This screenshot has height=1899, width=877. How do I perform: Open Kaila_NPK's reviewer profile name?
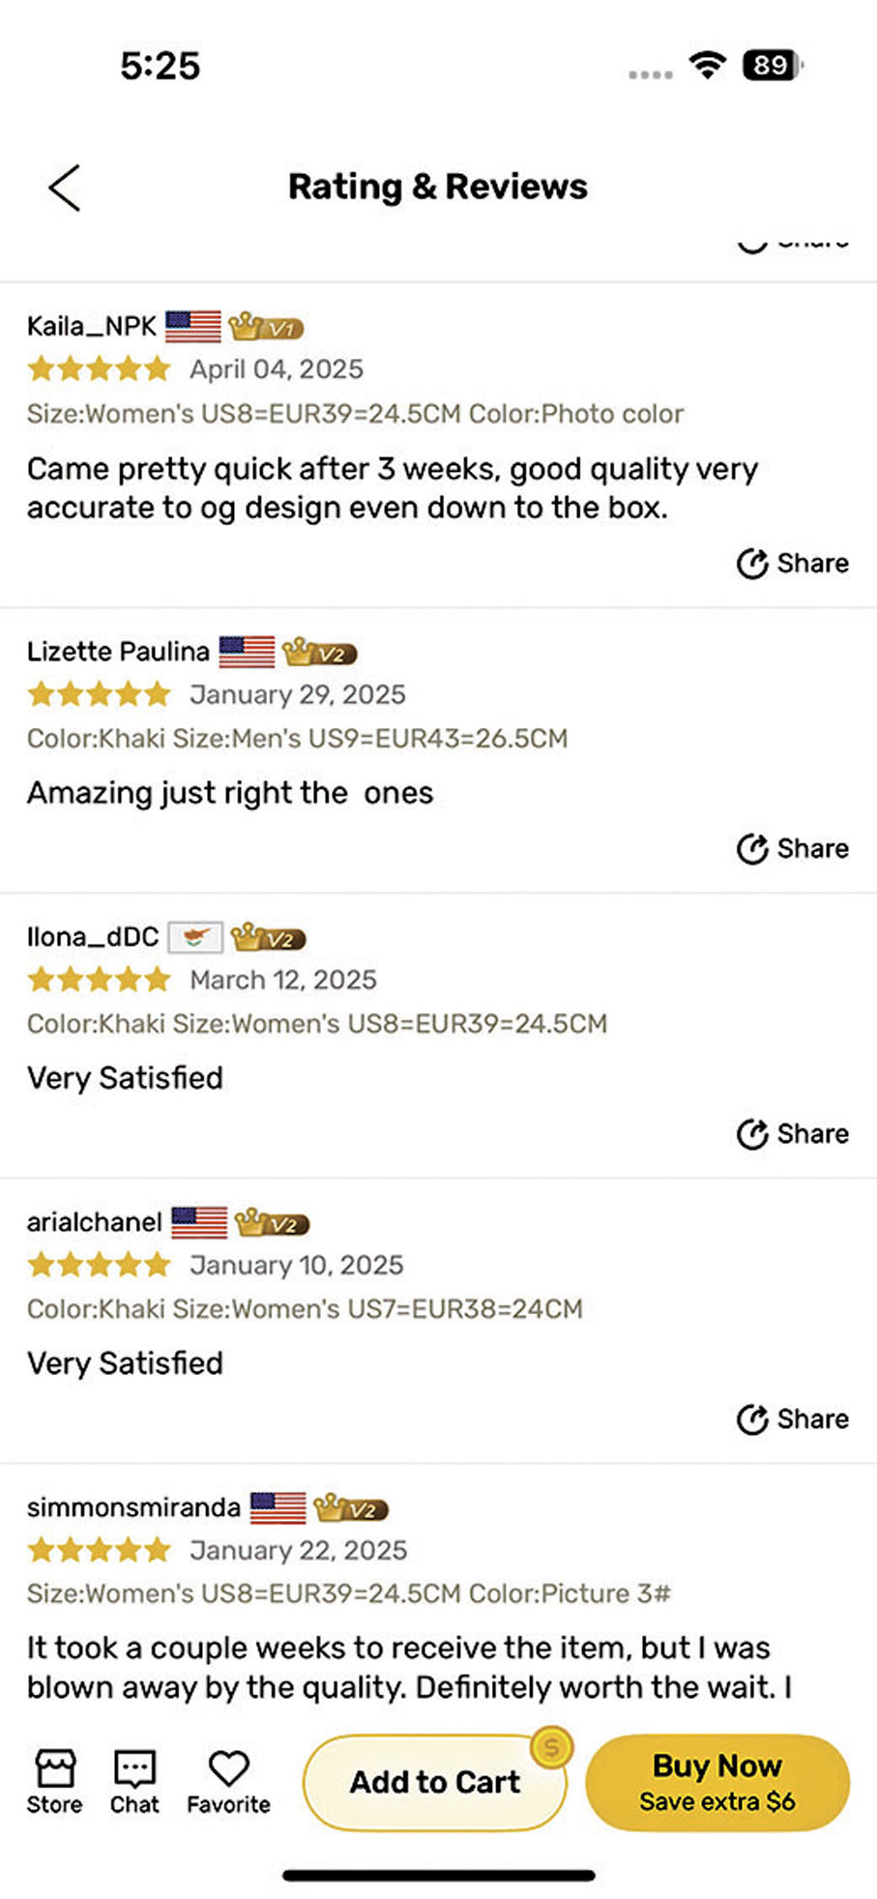coord(91,326)
